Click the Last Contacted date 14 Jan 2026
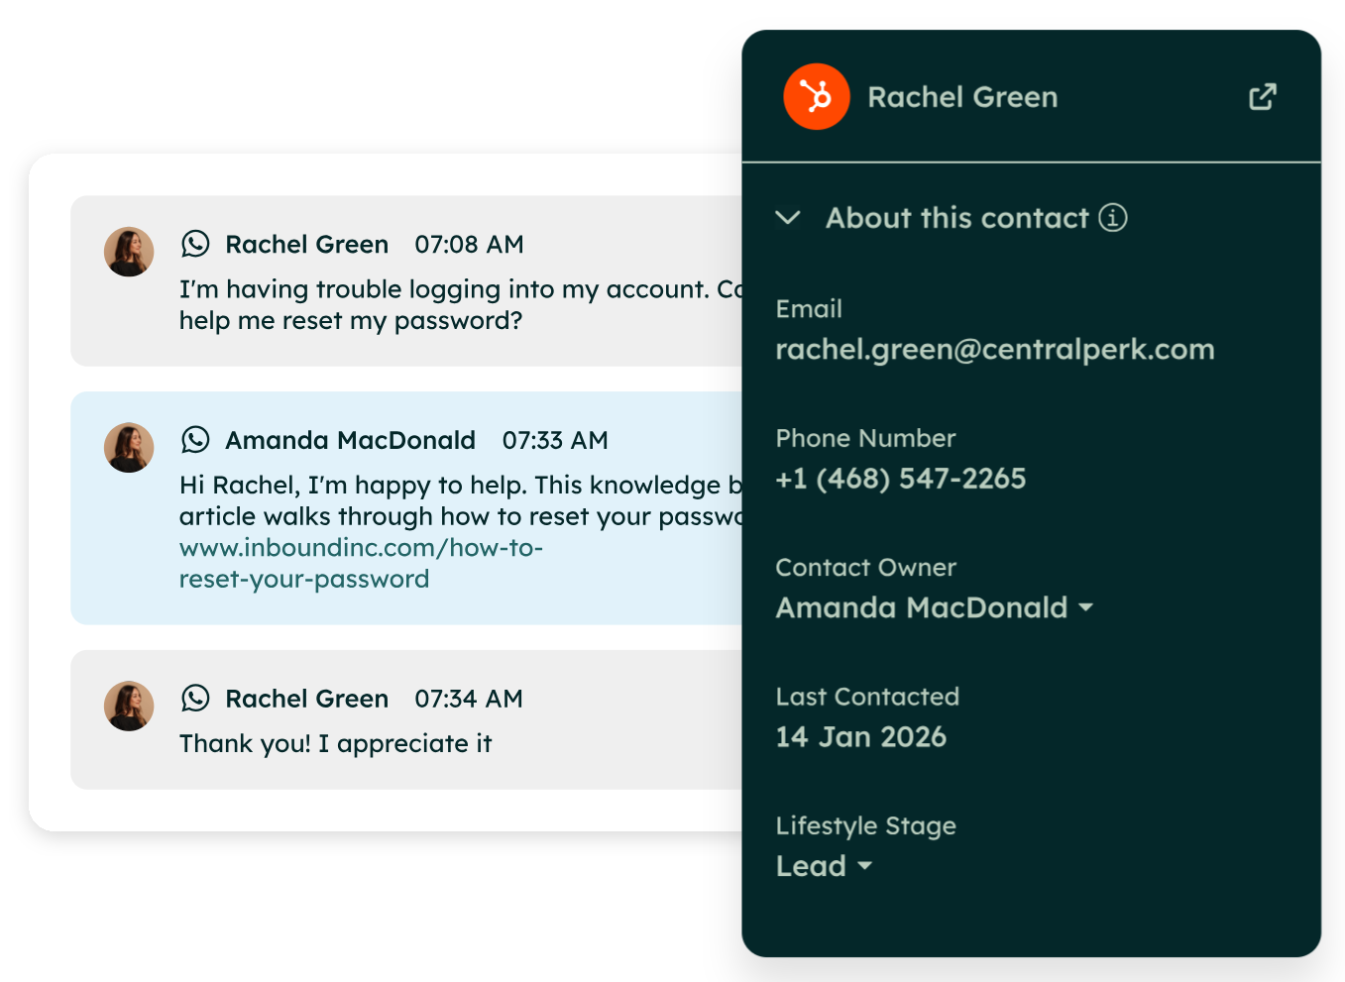 click(860, 737)
